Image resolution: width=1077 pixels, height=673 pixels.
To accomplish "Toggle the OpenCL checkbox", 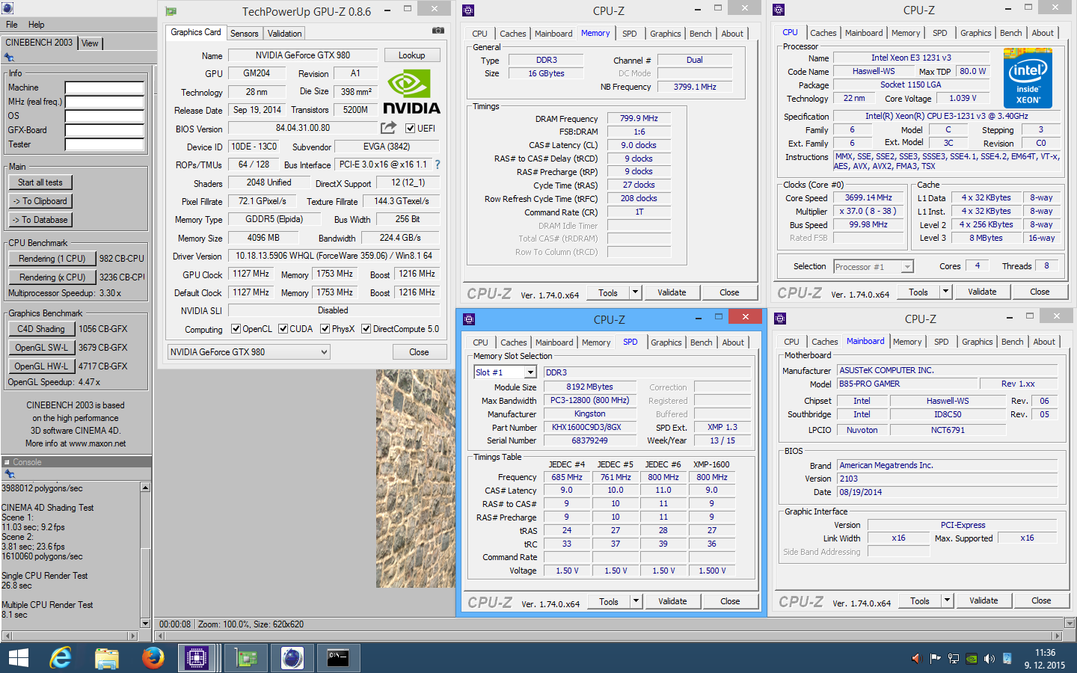I will pyautogui.click(x=236, y=328).
